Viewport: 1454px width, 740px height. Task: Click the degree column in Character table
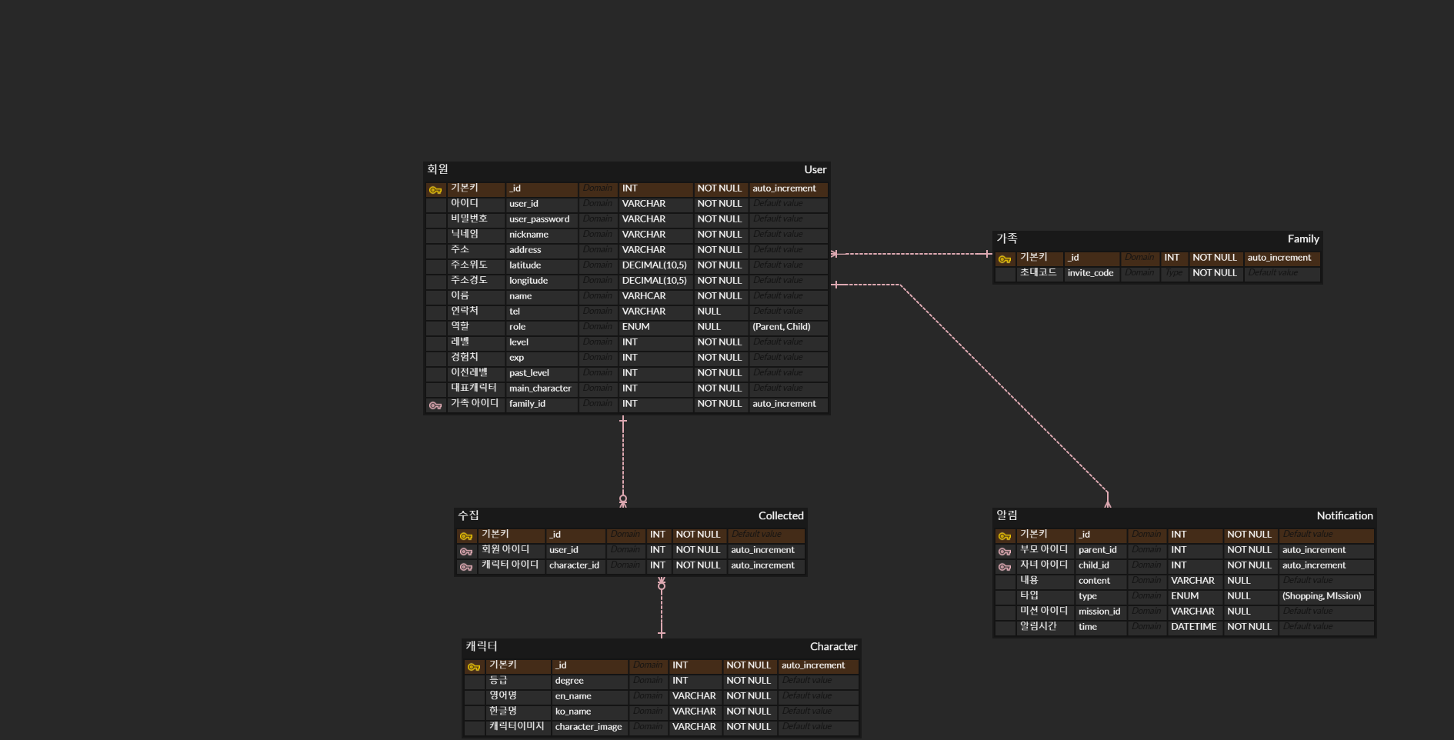pyautogui.click(x=569, y=681)
